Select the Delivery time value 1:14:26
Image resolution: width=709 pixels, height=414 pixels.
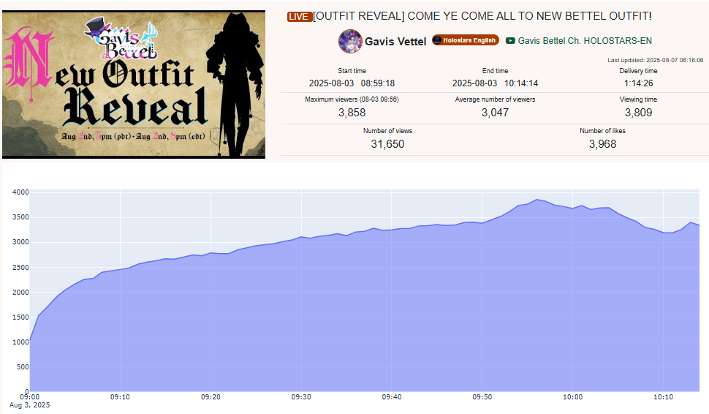click(x=638, y=83)
